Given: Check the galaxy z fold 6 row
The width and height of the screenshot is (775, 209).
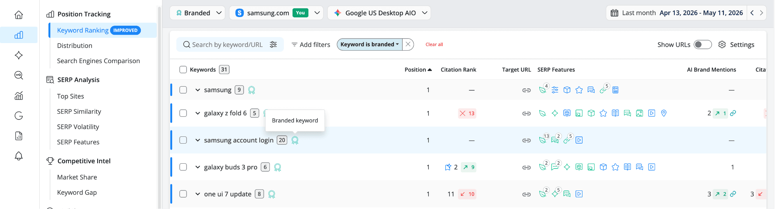Looking at the screenshot, I should pos(183,113).
